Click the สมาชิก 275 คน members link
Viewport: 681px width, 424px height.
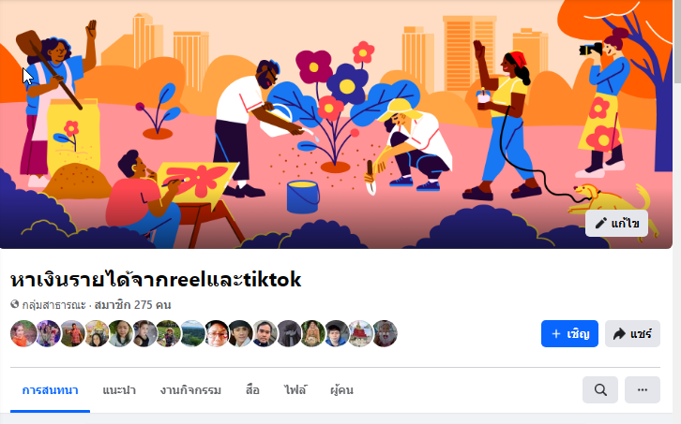[132, 305]
